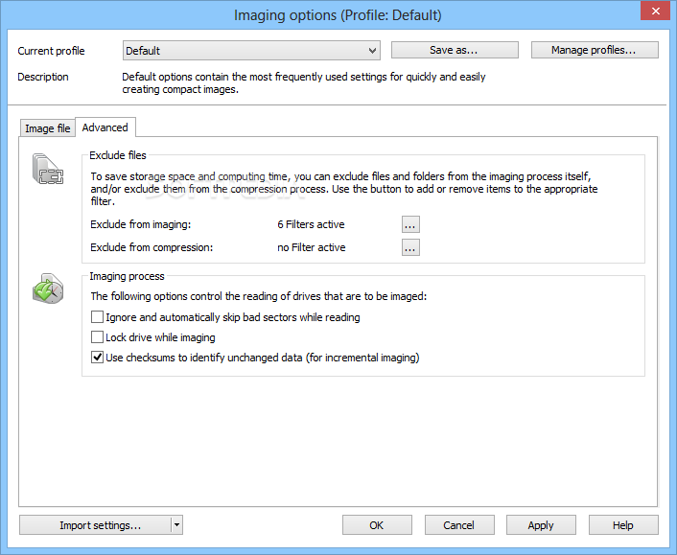The height and width of the screenshot is (555, 677).
Task: Click the Cancel button
Action: pyautogui.click(x=459, y=525)
